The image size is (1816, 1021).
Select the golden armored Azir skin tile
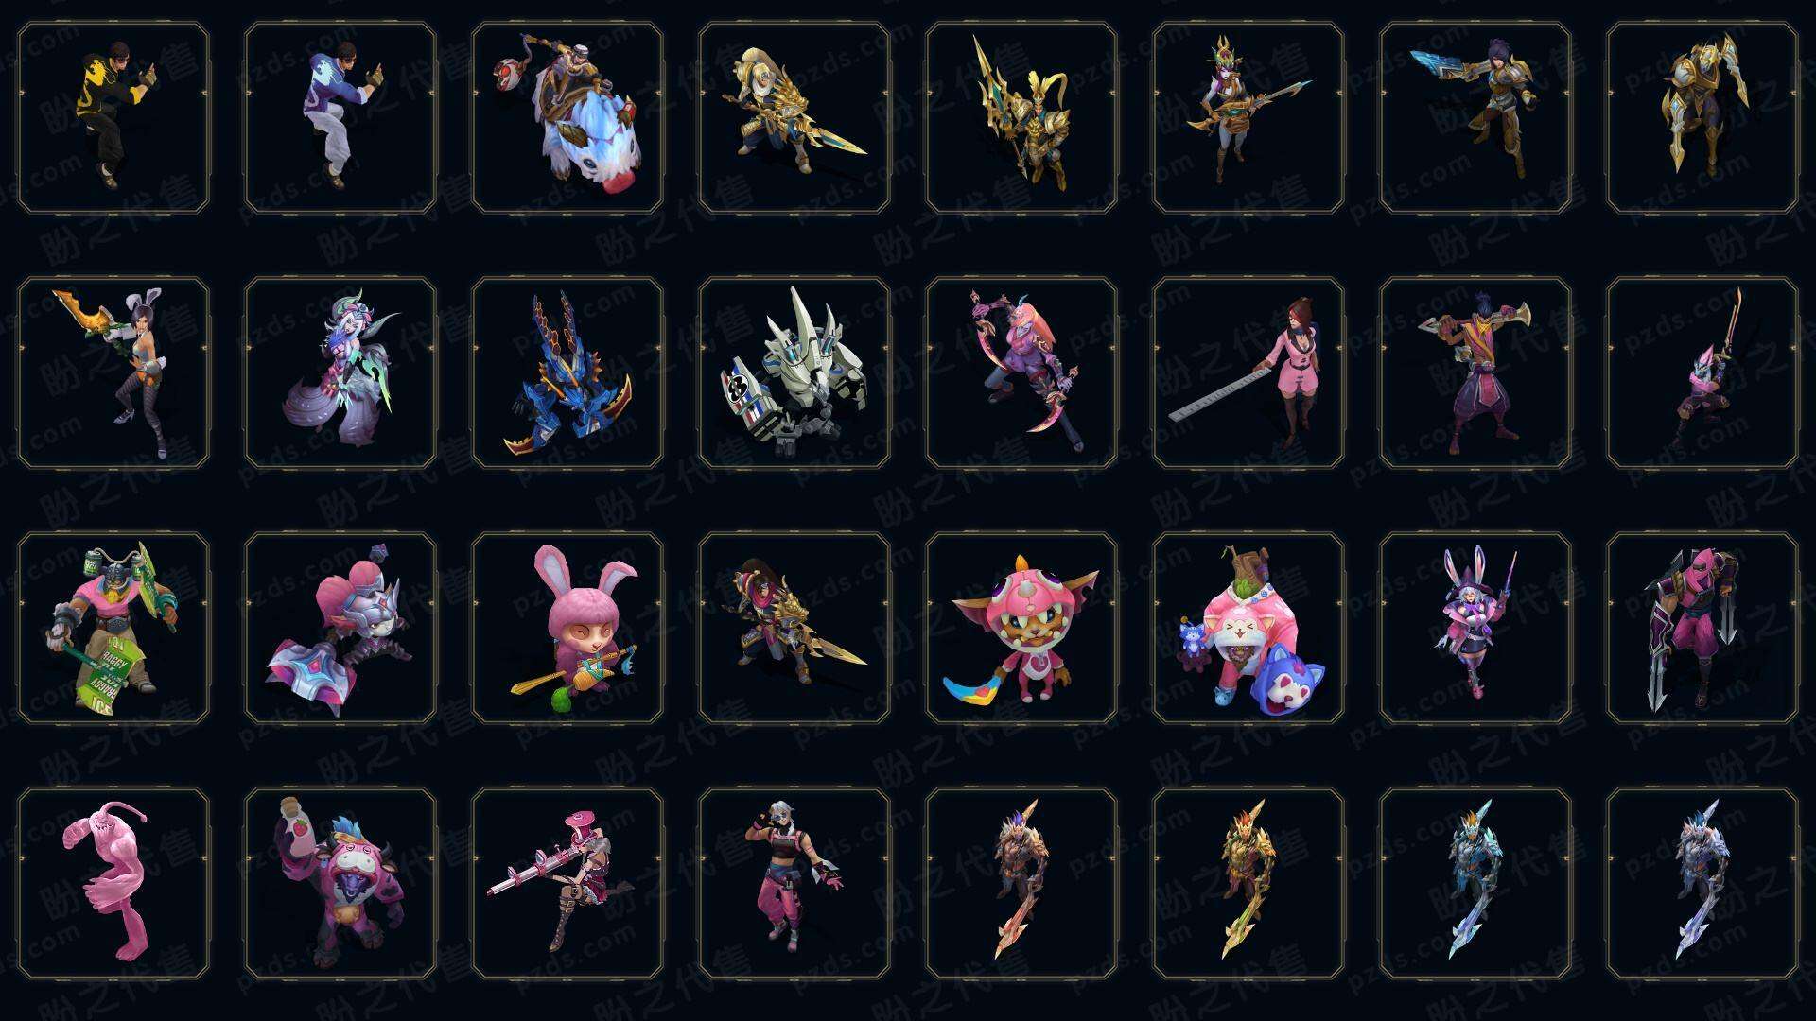(x=1021, y=118)
